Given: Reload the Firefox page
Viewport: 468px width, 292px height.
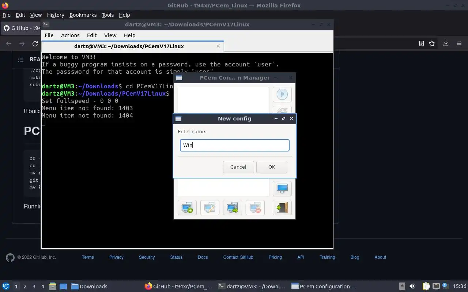Looking at the screenshot, I should point(35,43).
